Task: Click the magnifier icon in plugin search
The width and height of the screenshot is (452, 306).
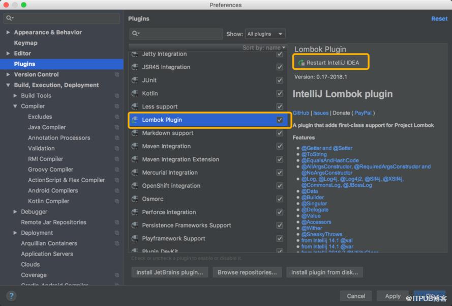Action: 135,34
